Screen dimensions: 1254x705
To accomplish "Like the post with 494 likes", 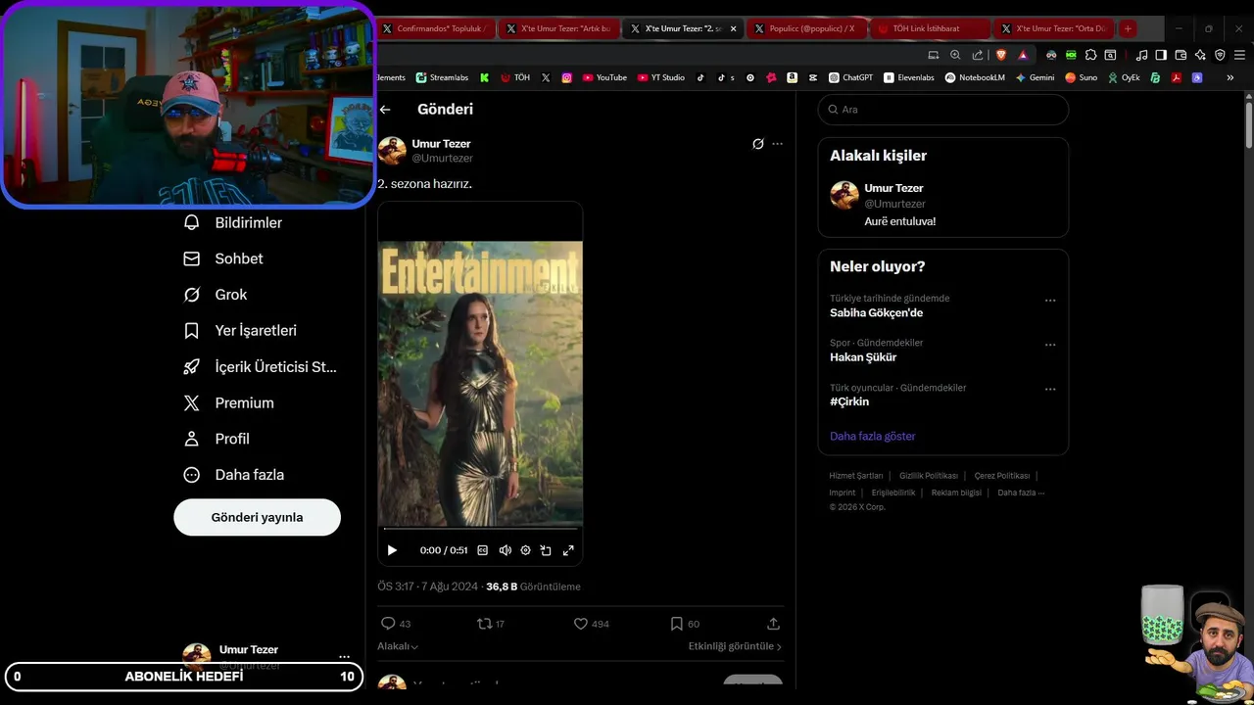I will coord(591,624).
